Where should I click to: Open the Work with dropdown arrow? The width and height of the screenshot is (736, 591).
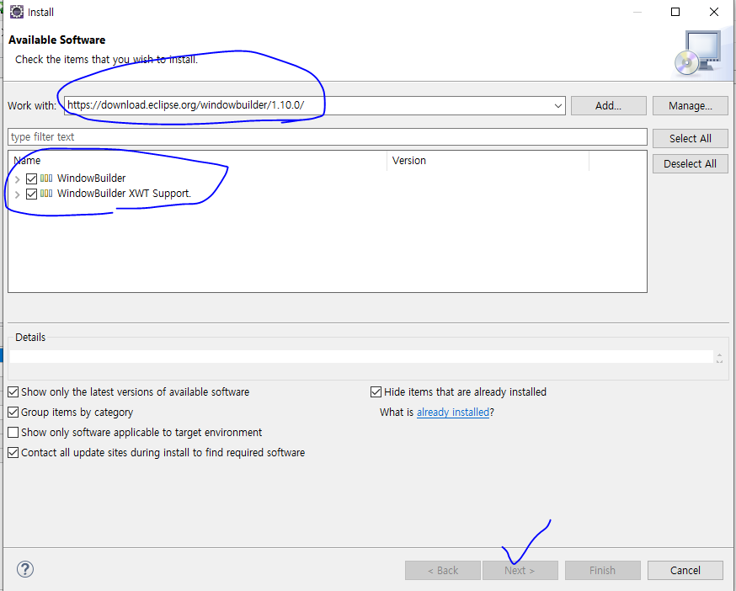(558, 105)
